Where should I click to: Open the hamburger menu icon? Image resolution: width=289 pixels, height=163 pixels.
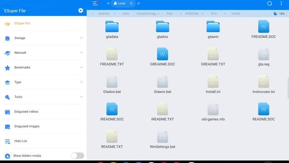pyautogui.click(x=95, y=3)
